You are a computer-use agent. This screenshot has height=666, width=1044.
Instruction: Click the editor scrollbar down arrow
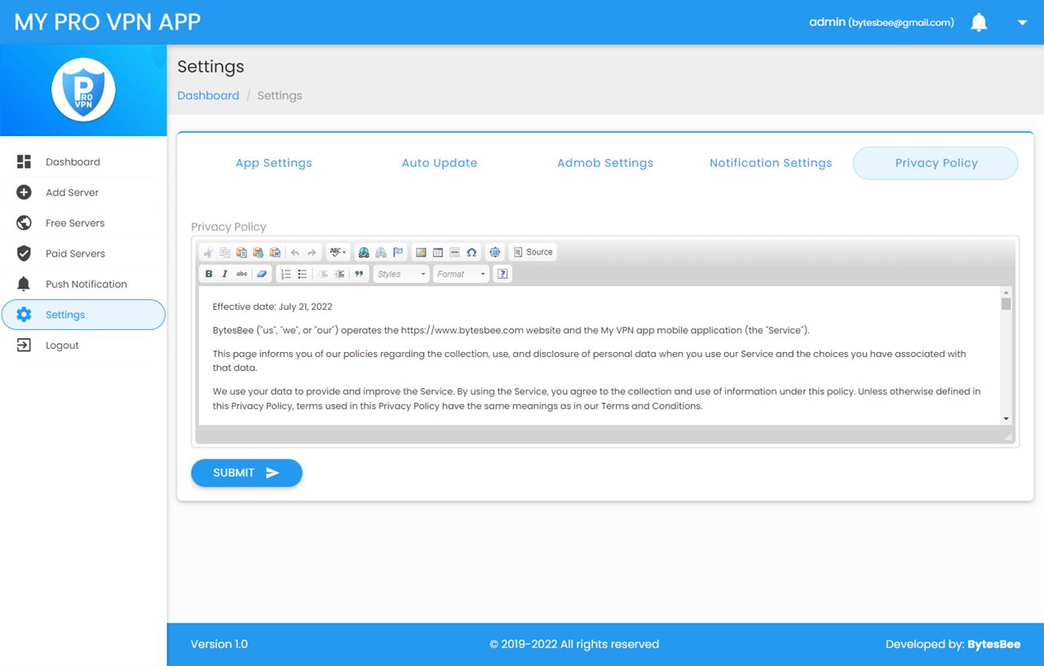[x=1006, y=419]
